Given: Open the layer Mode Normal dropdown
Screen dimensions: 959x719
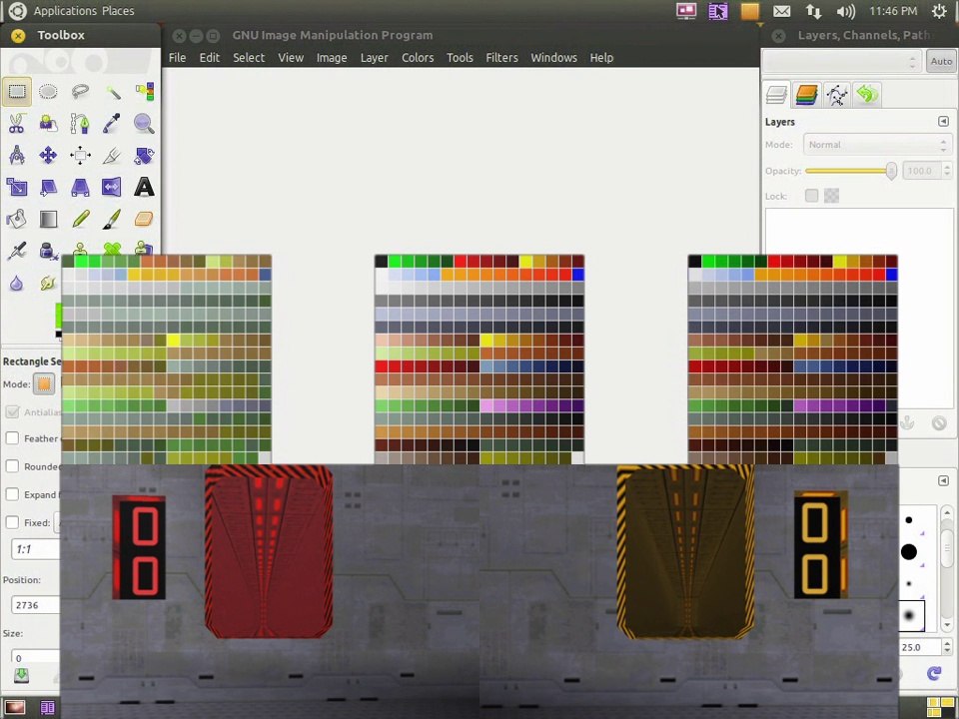Looking at the screenshot, I should (x=878, y=145).
